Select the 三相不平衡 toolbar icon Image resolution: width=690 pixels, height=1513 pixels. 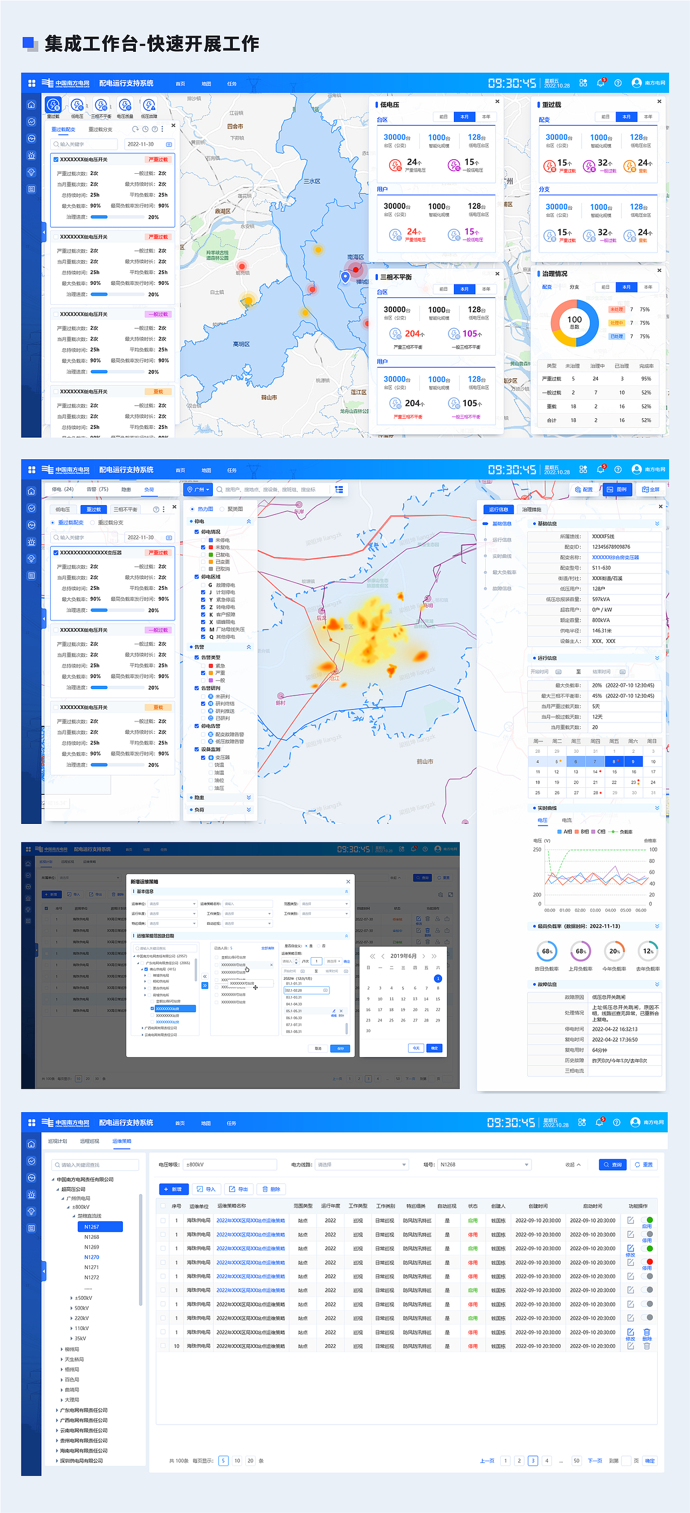pos(101,105)
